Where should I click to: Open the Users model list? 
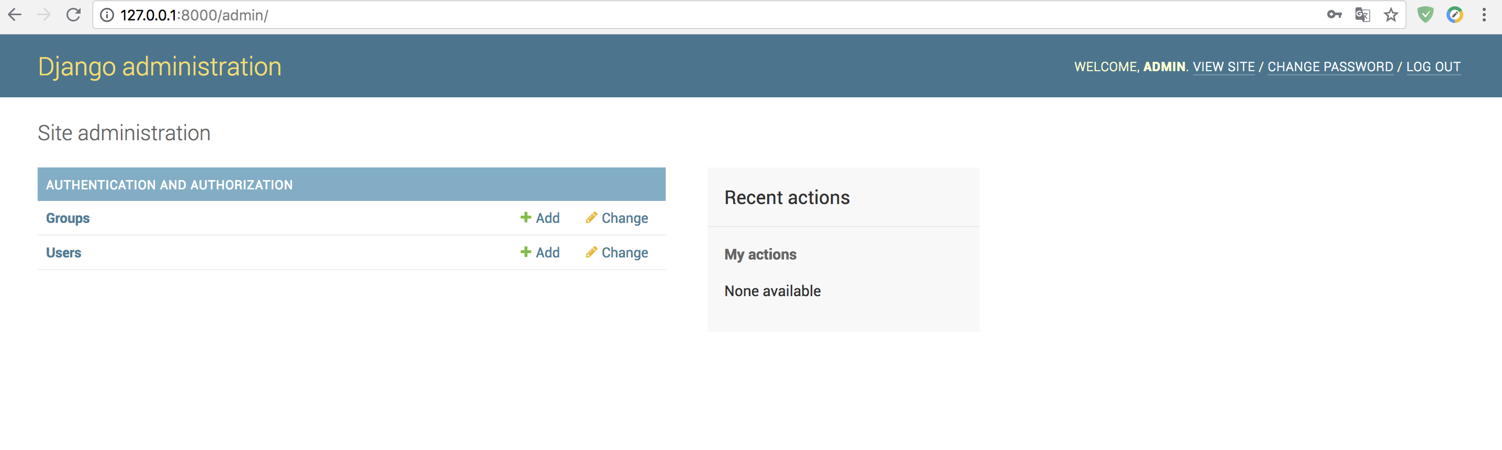click(x=63, y=252)
